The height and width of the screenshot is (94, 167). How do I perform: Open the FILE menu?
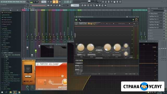click(1, 2)
